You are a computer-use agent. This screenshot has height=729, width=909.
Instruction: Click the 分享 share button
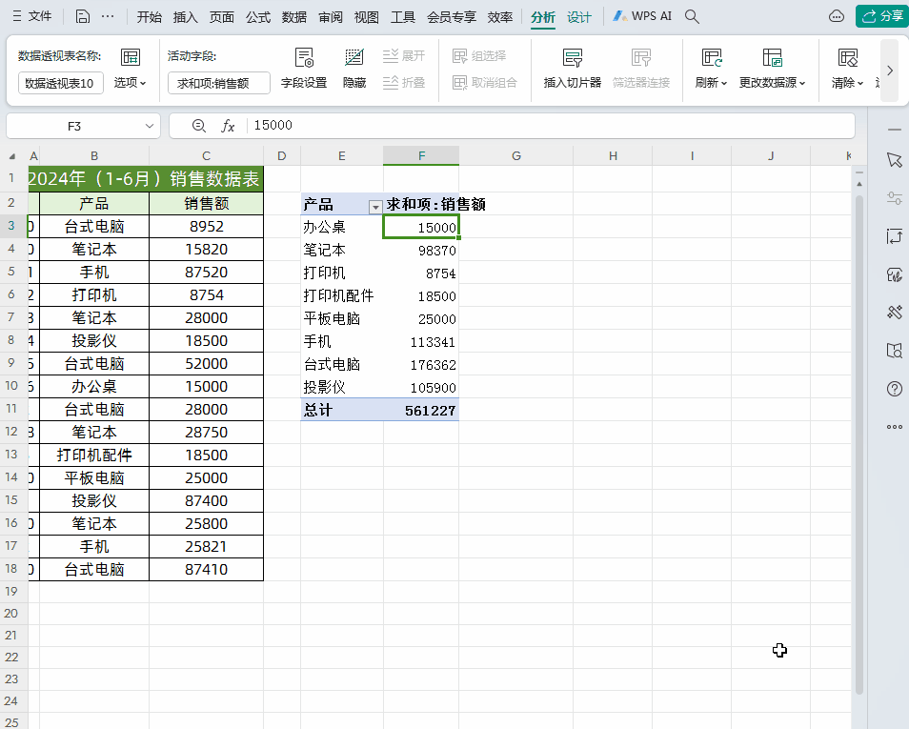click(882, 16)
